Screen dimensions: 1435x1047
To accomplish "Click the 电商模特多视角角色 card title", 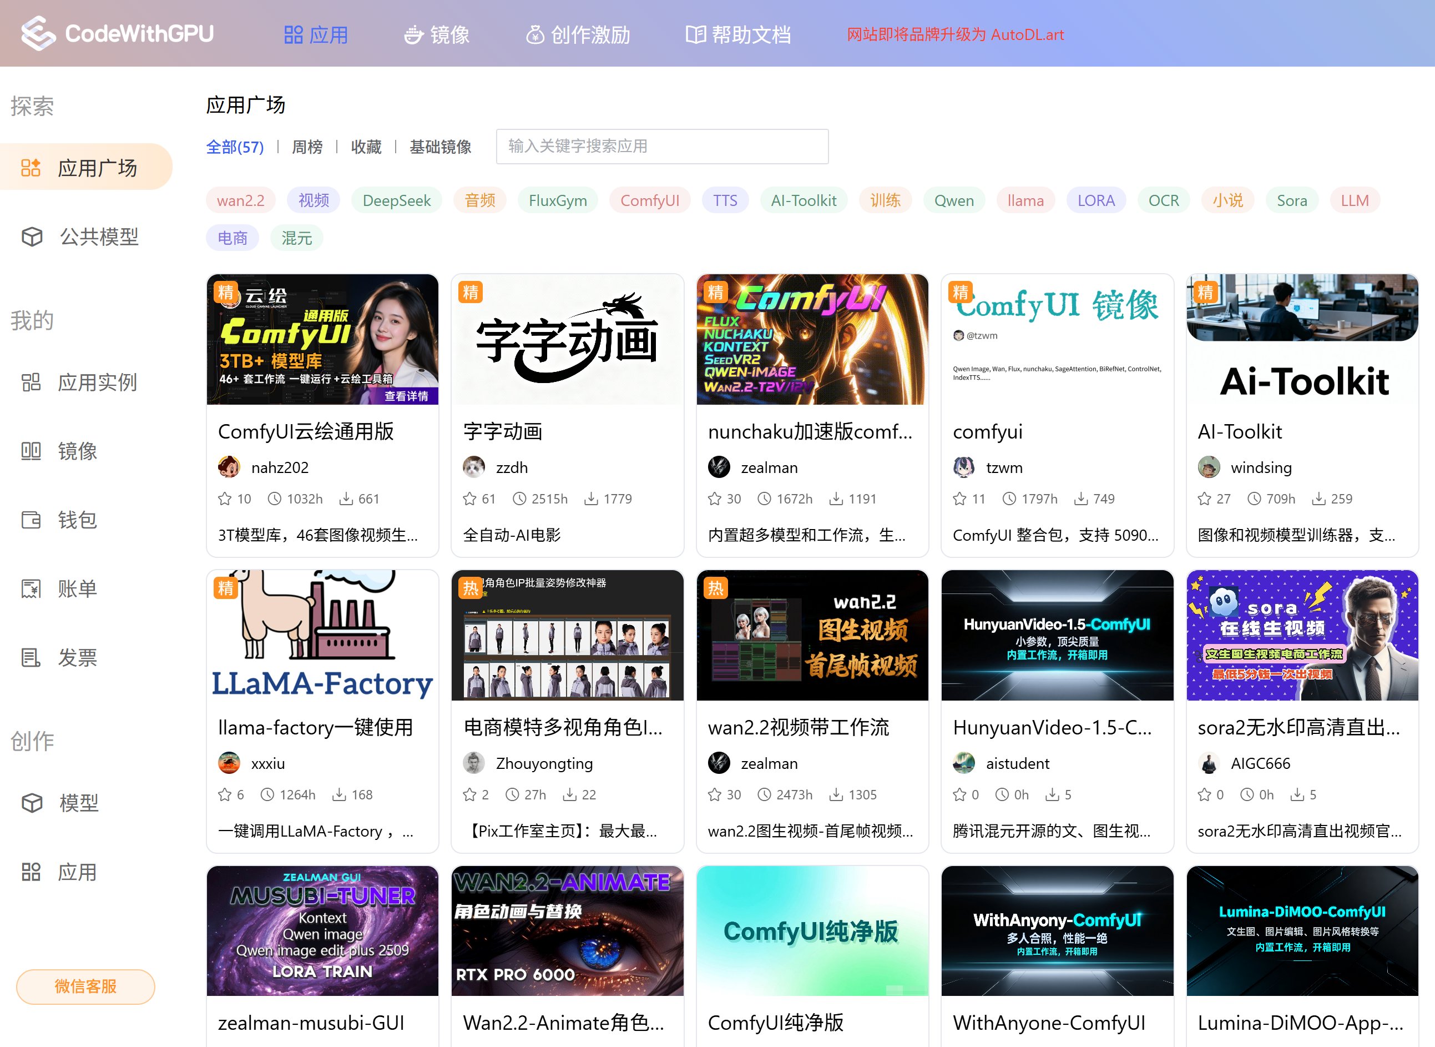I will tap(563, 728).
